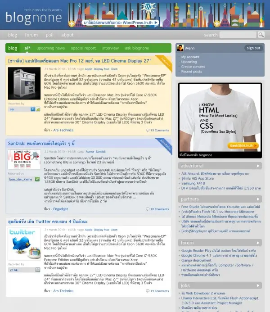Open the Web Developer job listing
Viewport: 270px width, 312px height.
pyautogui.click(x=203, y=293)
